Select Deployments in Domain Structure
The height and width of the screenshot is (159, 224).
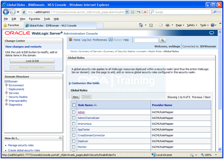tap(16, 89)
